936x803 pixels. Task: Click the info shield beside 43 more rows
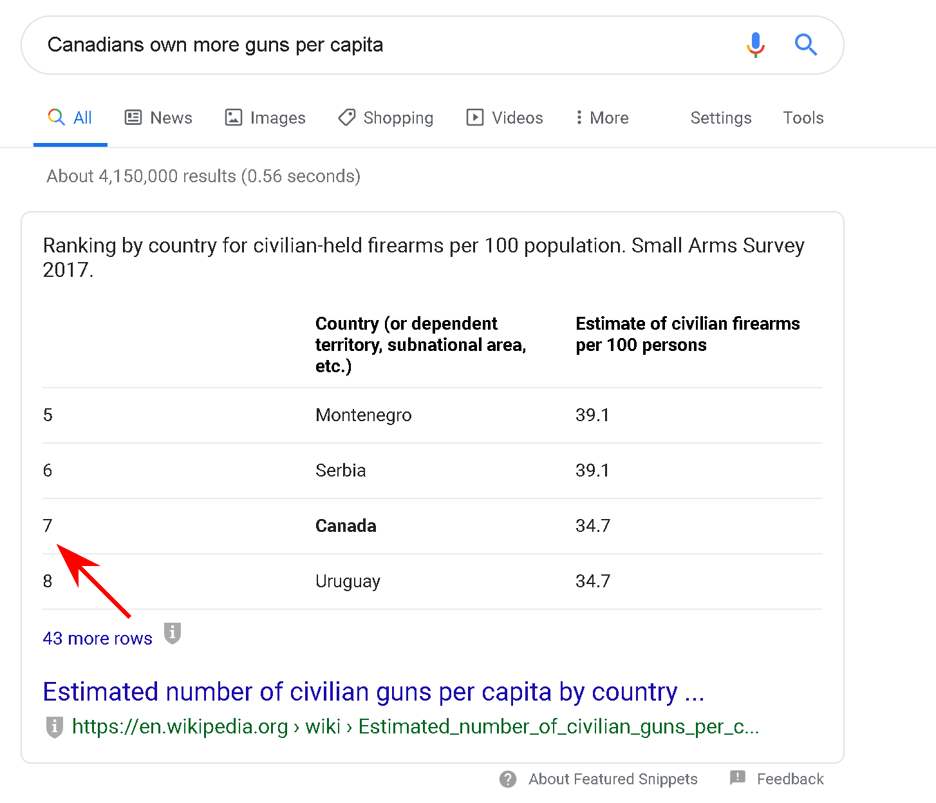pyautogui.click(x=172, y=633)
